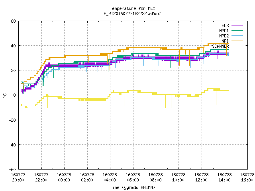This screenshot has height=191, width=255.
Task: Select the NPD1 legend label
Action: [224, 31]
